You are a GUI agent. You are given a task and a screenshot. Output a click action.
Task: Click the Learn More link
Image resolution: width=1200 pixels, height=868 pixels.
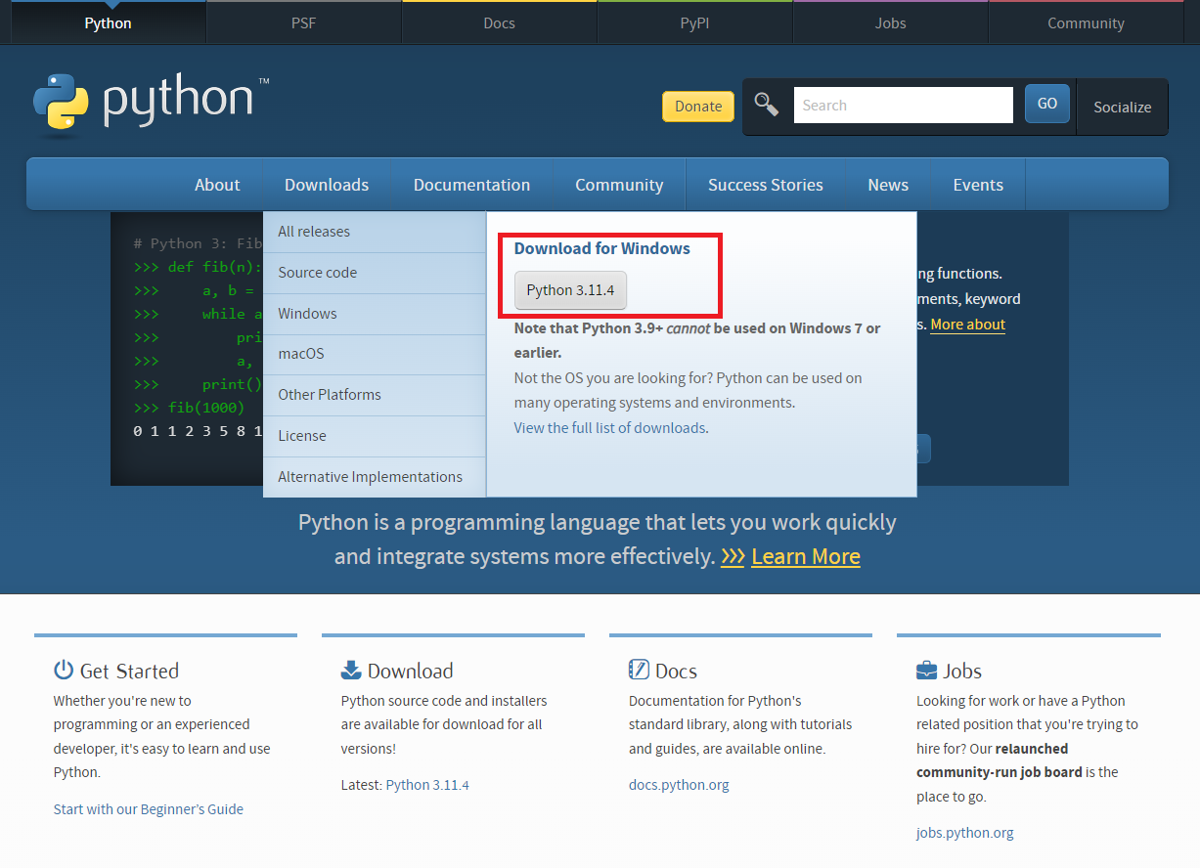806,557
